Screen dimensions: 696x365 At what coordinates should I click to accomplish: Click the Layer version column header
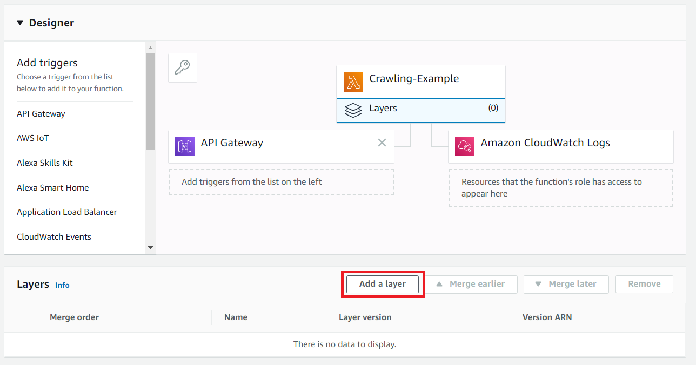point(365,317)
